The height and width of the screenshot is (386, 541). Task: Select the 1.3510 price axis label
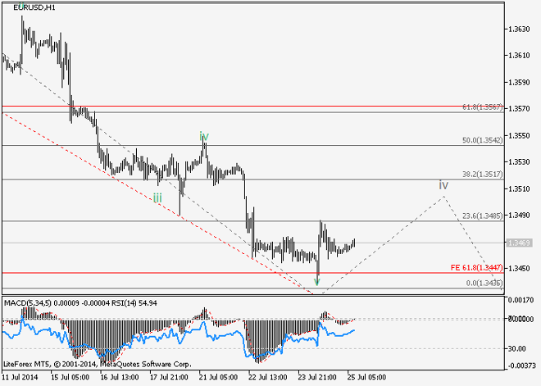coord(519,189)
